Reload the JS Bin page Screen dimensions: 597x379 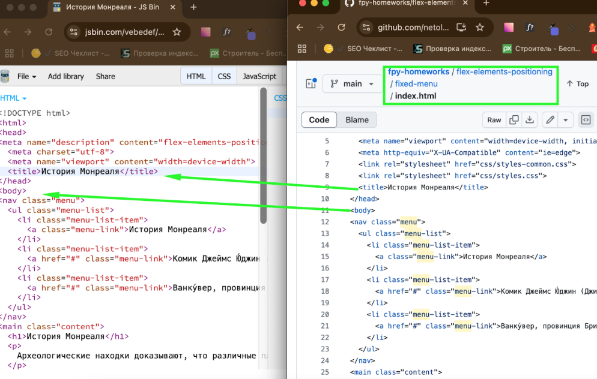(49, 32)
